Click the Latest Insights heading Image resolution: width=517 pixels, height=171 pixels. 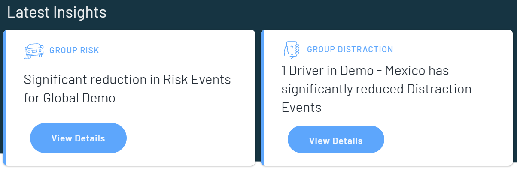click(57, 12)
